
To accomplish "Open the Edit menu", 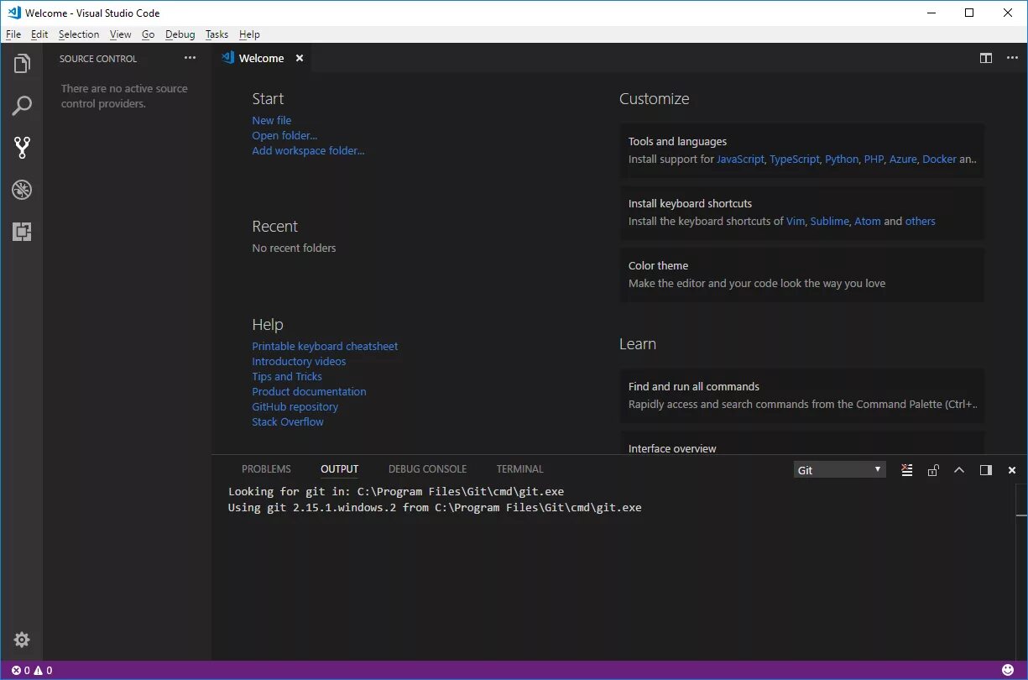I will (39, 34).
